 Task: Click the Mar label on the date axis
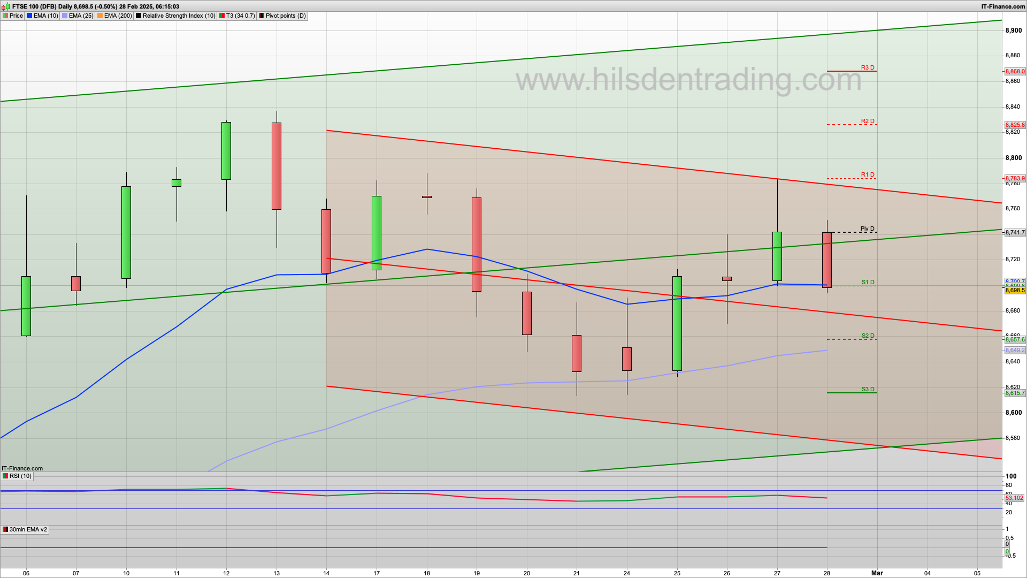point(877,573)
